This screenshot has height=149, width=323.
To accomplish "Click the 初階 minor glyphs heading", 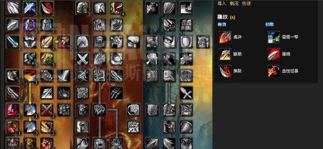I will [269, 25].
